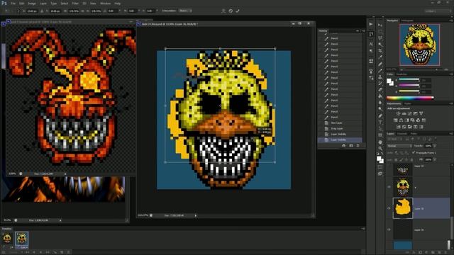Add a Brightness/Contrast adjustment
Image resolution: width=454 pixels, height=255 pixels.
[398, 113]
